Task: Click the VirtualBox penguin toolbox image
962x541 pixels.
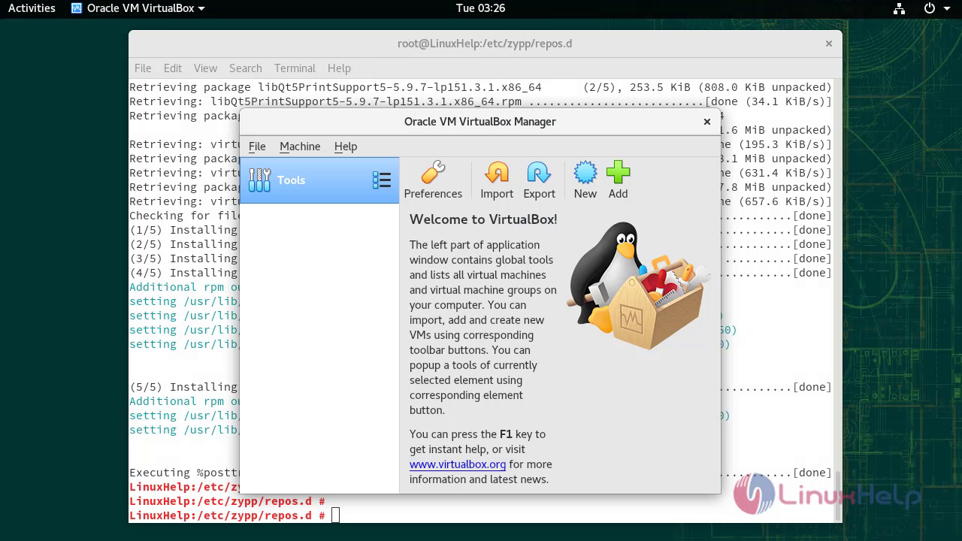Action: [x=637, y=286]
